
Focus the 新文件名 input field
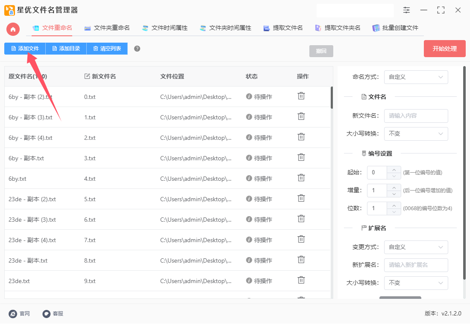tap(416, 116)
